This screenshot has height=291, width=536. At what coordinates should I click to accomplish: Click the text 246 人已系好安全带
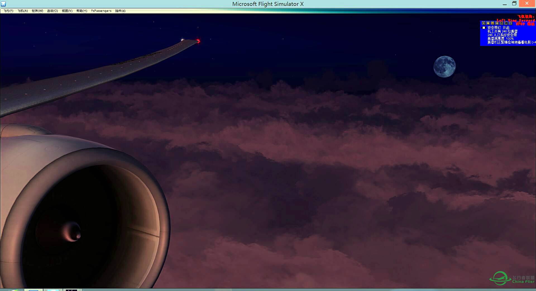pos(502,35)
